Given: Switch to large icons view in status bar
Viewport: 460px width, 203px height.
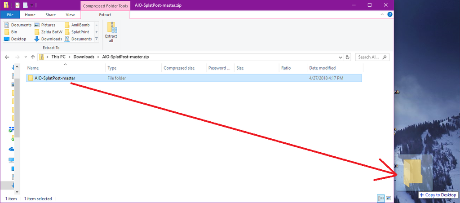Looking at the screenshot, I should click(389, 199).
